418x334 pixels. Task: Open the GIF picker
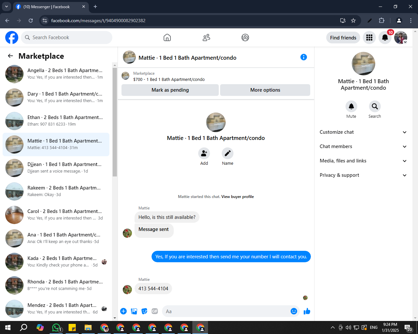[x=155, y=311]
